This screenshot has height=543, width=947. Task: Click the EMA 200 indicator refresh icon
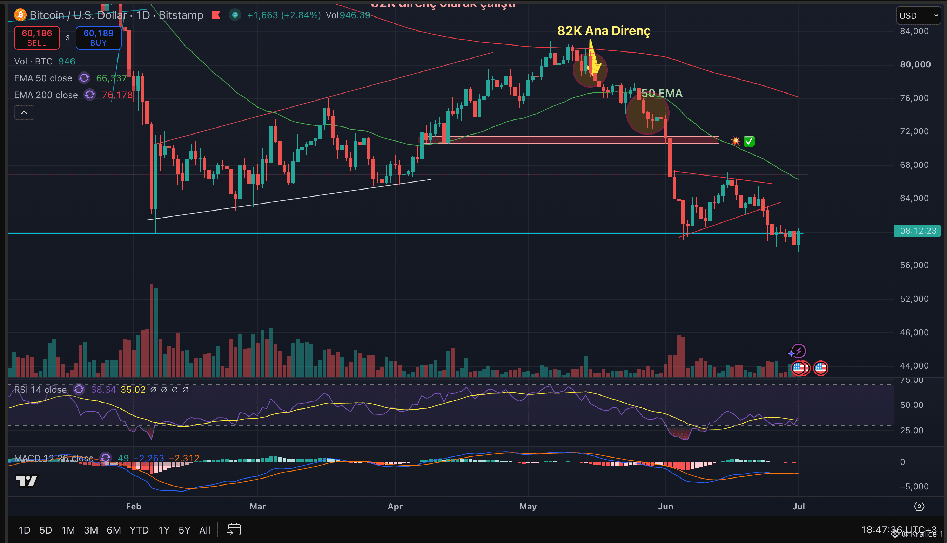click(x=89, y=95)
